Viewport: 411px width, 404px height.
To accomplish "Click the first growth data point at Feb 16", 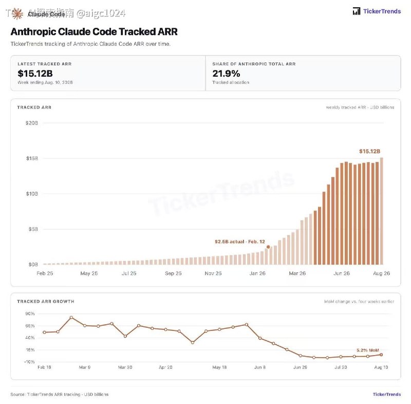I will [x=44, y=332].
